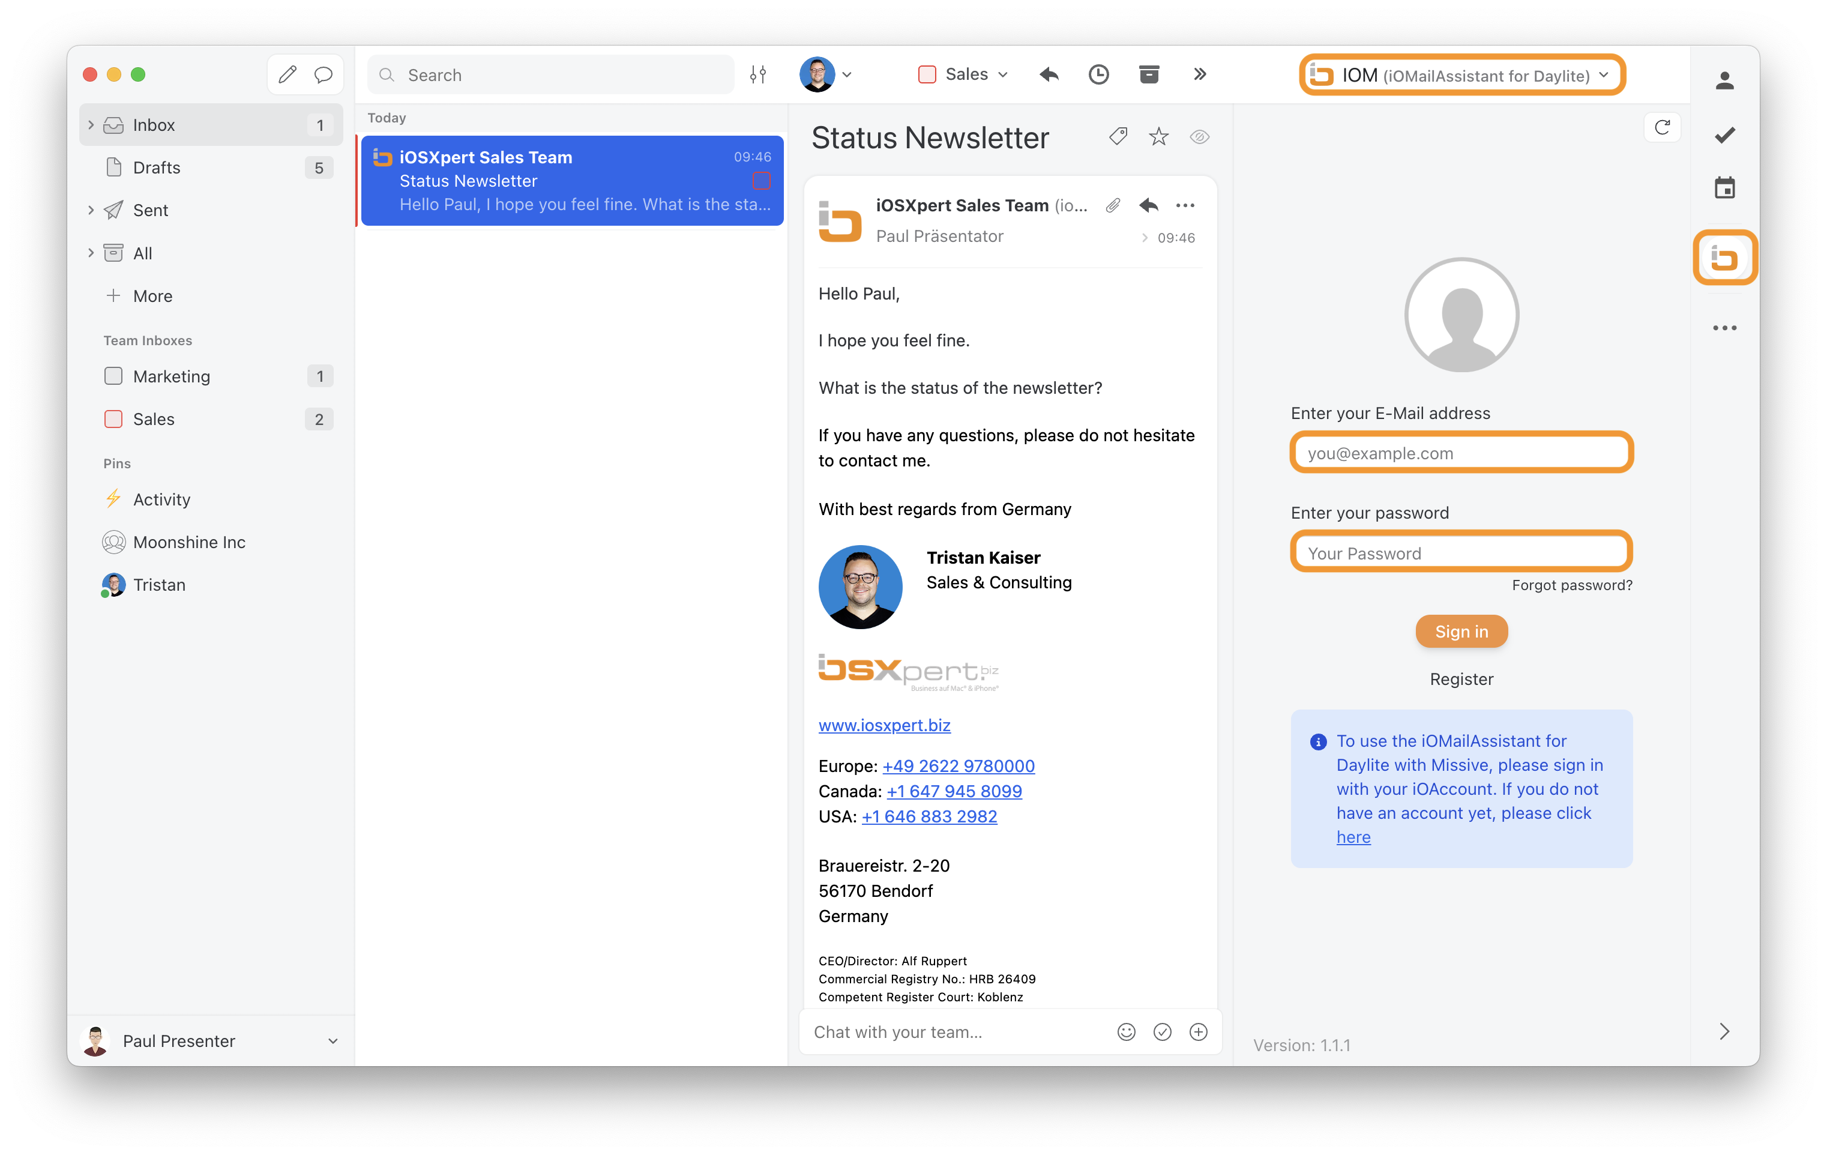Click Canada phone number link
Image resolution: width=1827 pixels, height=1155 pixels.
(x=954, y=791)
